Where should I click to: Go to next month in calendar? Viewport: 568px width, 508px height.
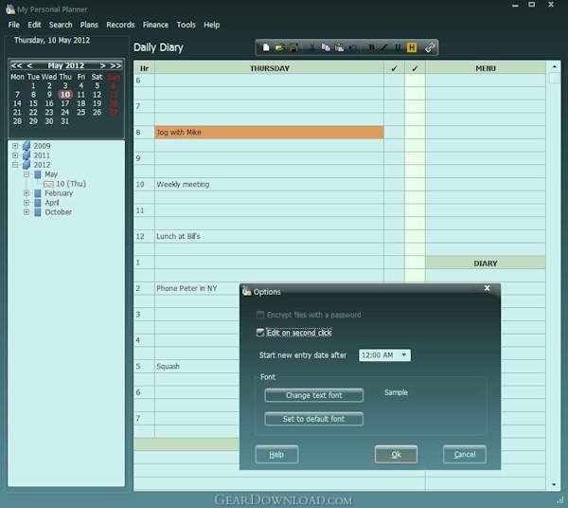tap(101, 65)
